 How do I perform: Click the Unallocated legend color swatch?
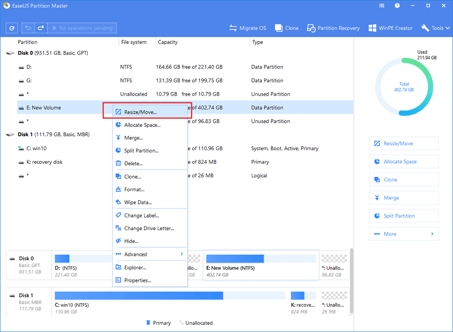coord(181,323)
